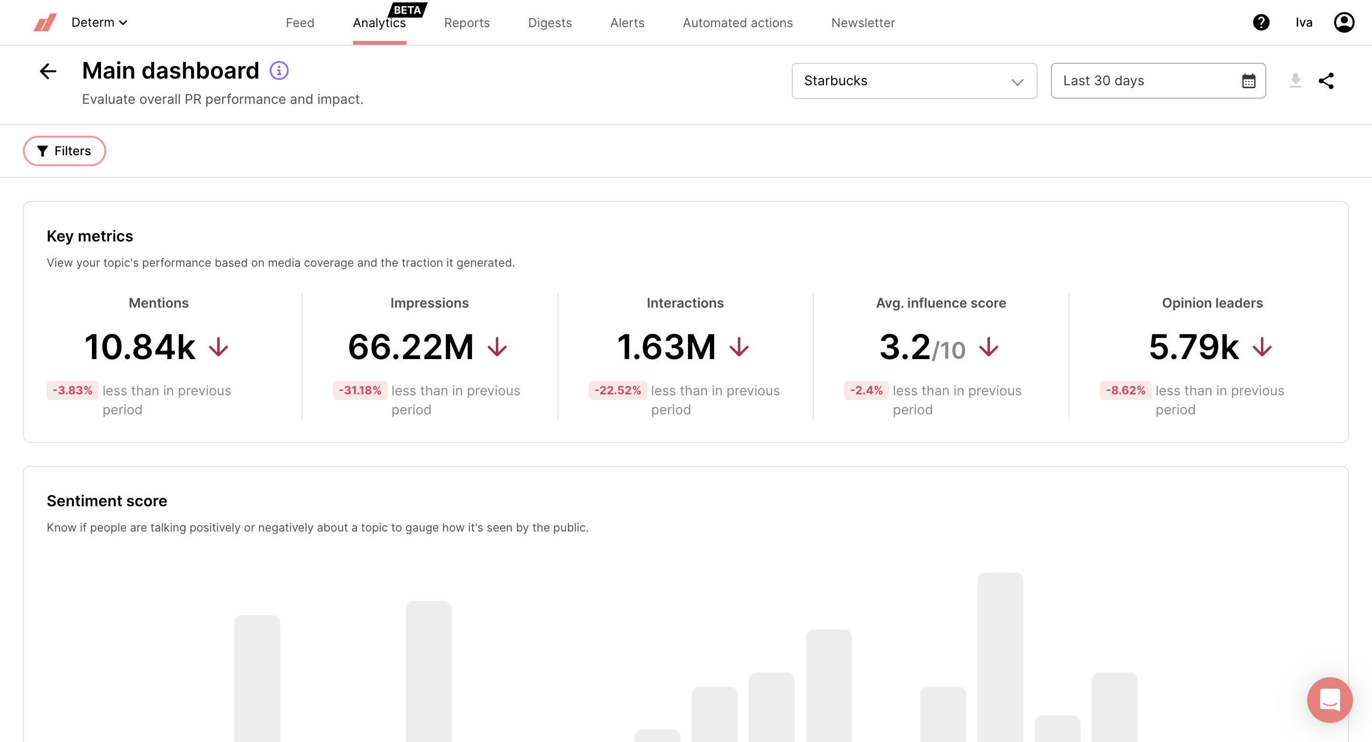Click the Digests navigation item
Screen dimensions: 1372x742
coord(549,22)
